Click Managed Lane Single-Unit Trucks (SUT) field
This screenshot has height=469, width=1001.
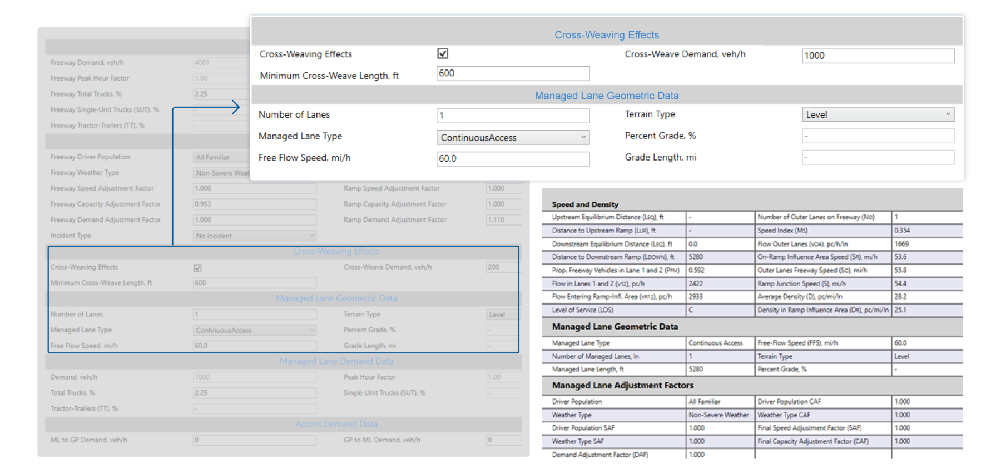pyautogui.click(x=503, y=393)
